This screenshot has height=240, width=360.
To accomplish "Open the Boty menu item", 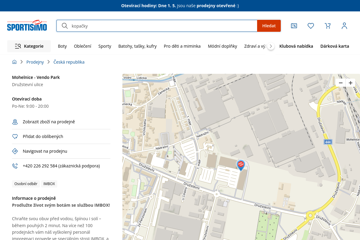I will 62,46.
